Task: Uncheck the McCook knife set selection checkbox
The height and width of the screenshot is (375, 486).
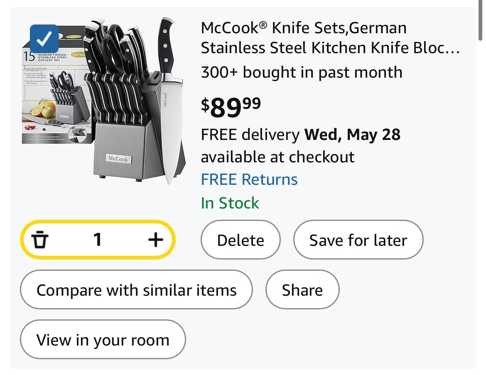Action: coord(44,39)
